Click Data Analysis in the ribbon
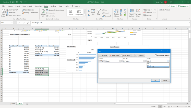This screenshot has height=108, width=191. [x=165, y=10]
